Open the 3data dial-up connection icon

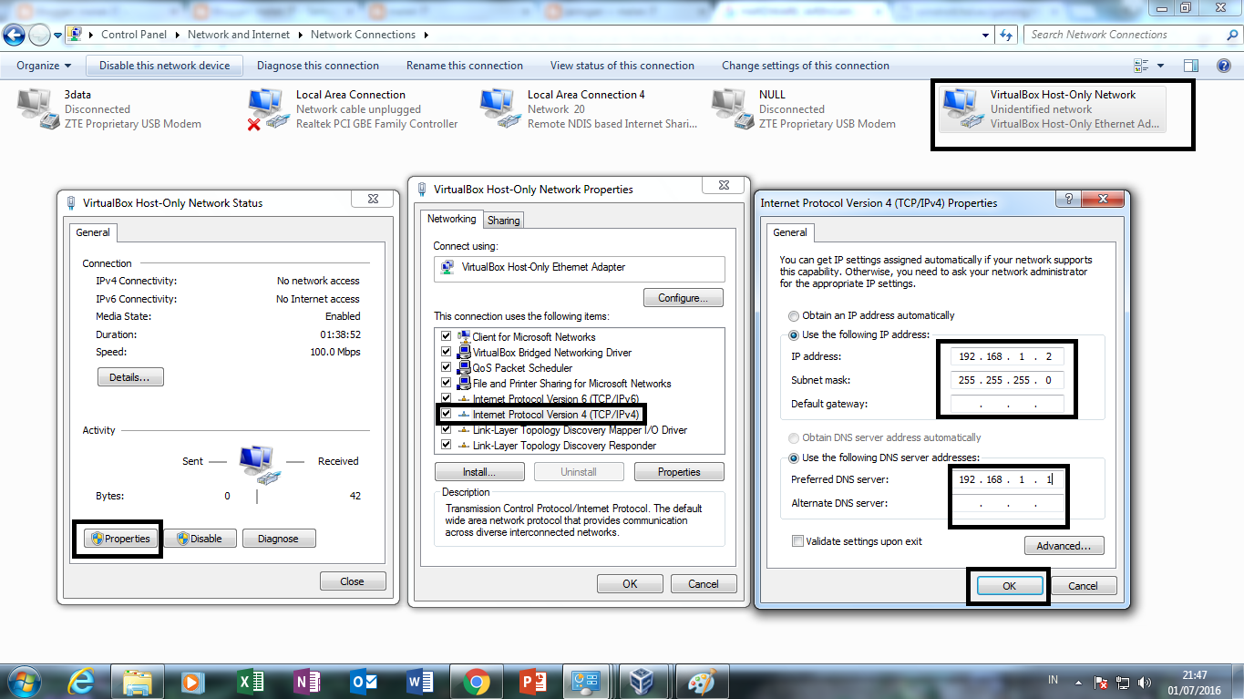click(37, 109)
